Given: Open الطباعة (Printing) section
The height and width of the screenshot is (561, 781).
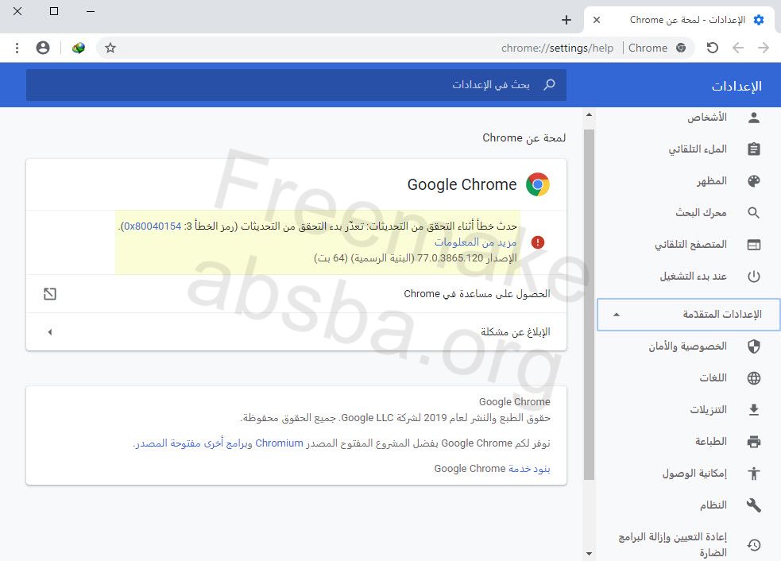Looking at the screenshot, I should click(x=711, y=442).
